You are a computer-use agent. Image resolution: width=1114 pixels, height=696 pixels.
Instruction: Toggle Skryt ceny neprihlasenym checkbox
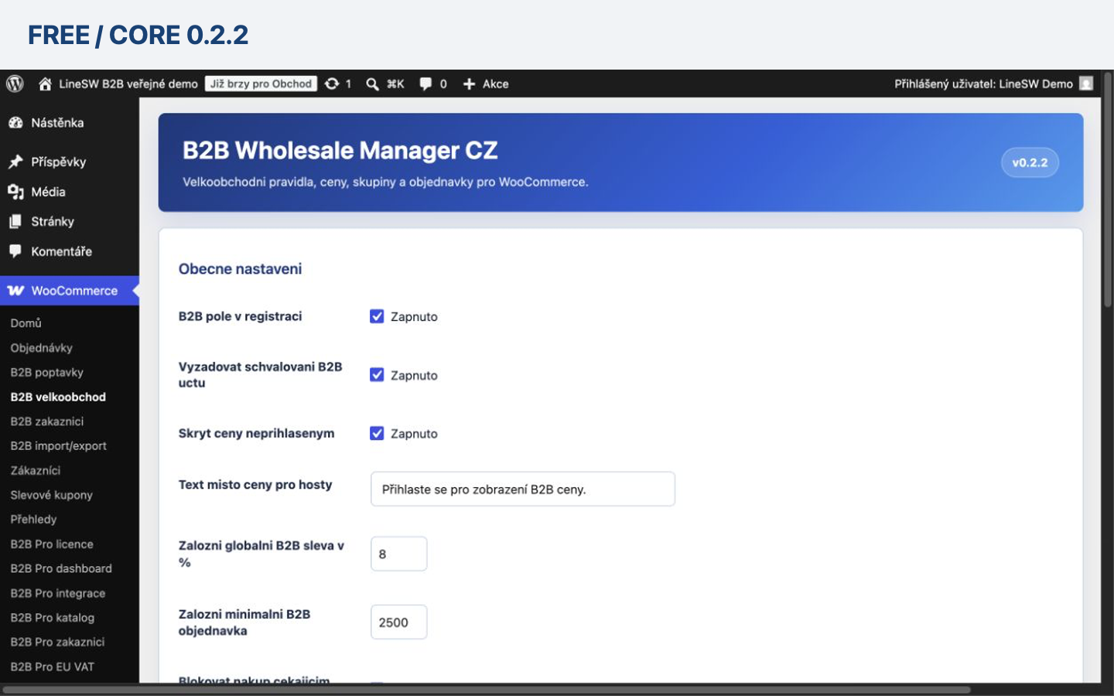click(377, 433)
